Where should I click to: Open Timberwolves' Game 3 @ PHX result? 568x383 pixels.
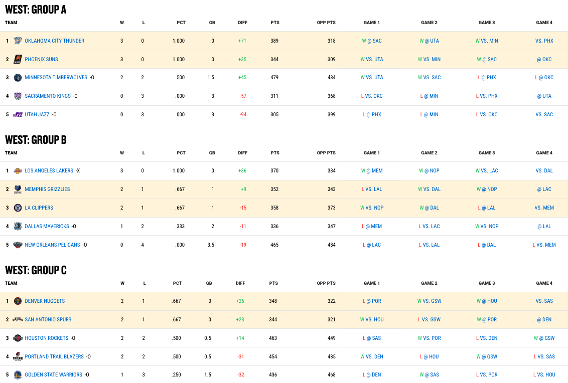click(487, 78)
